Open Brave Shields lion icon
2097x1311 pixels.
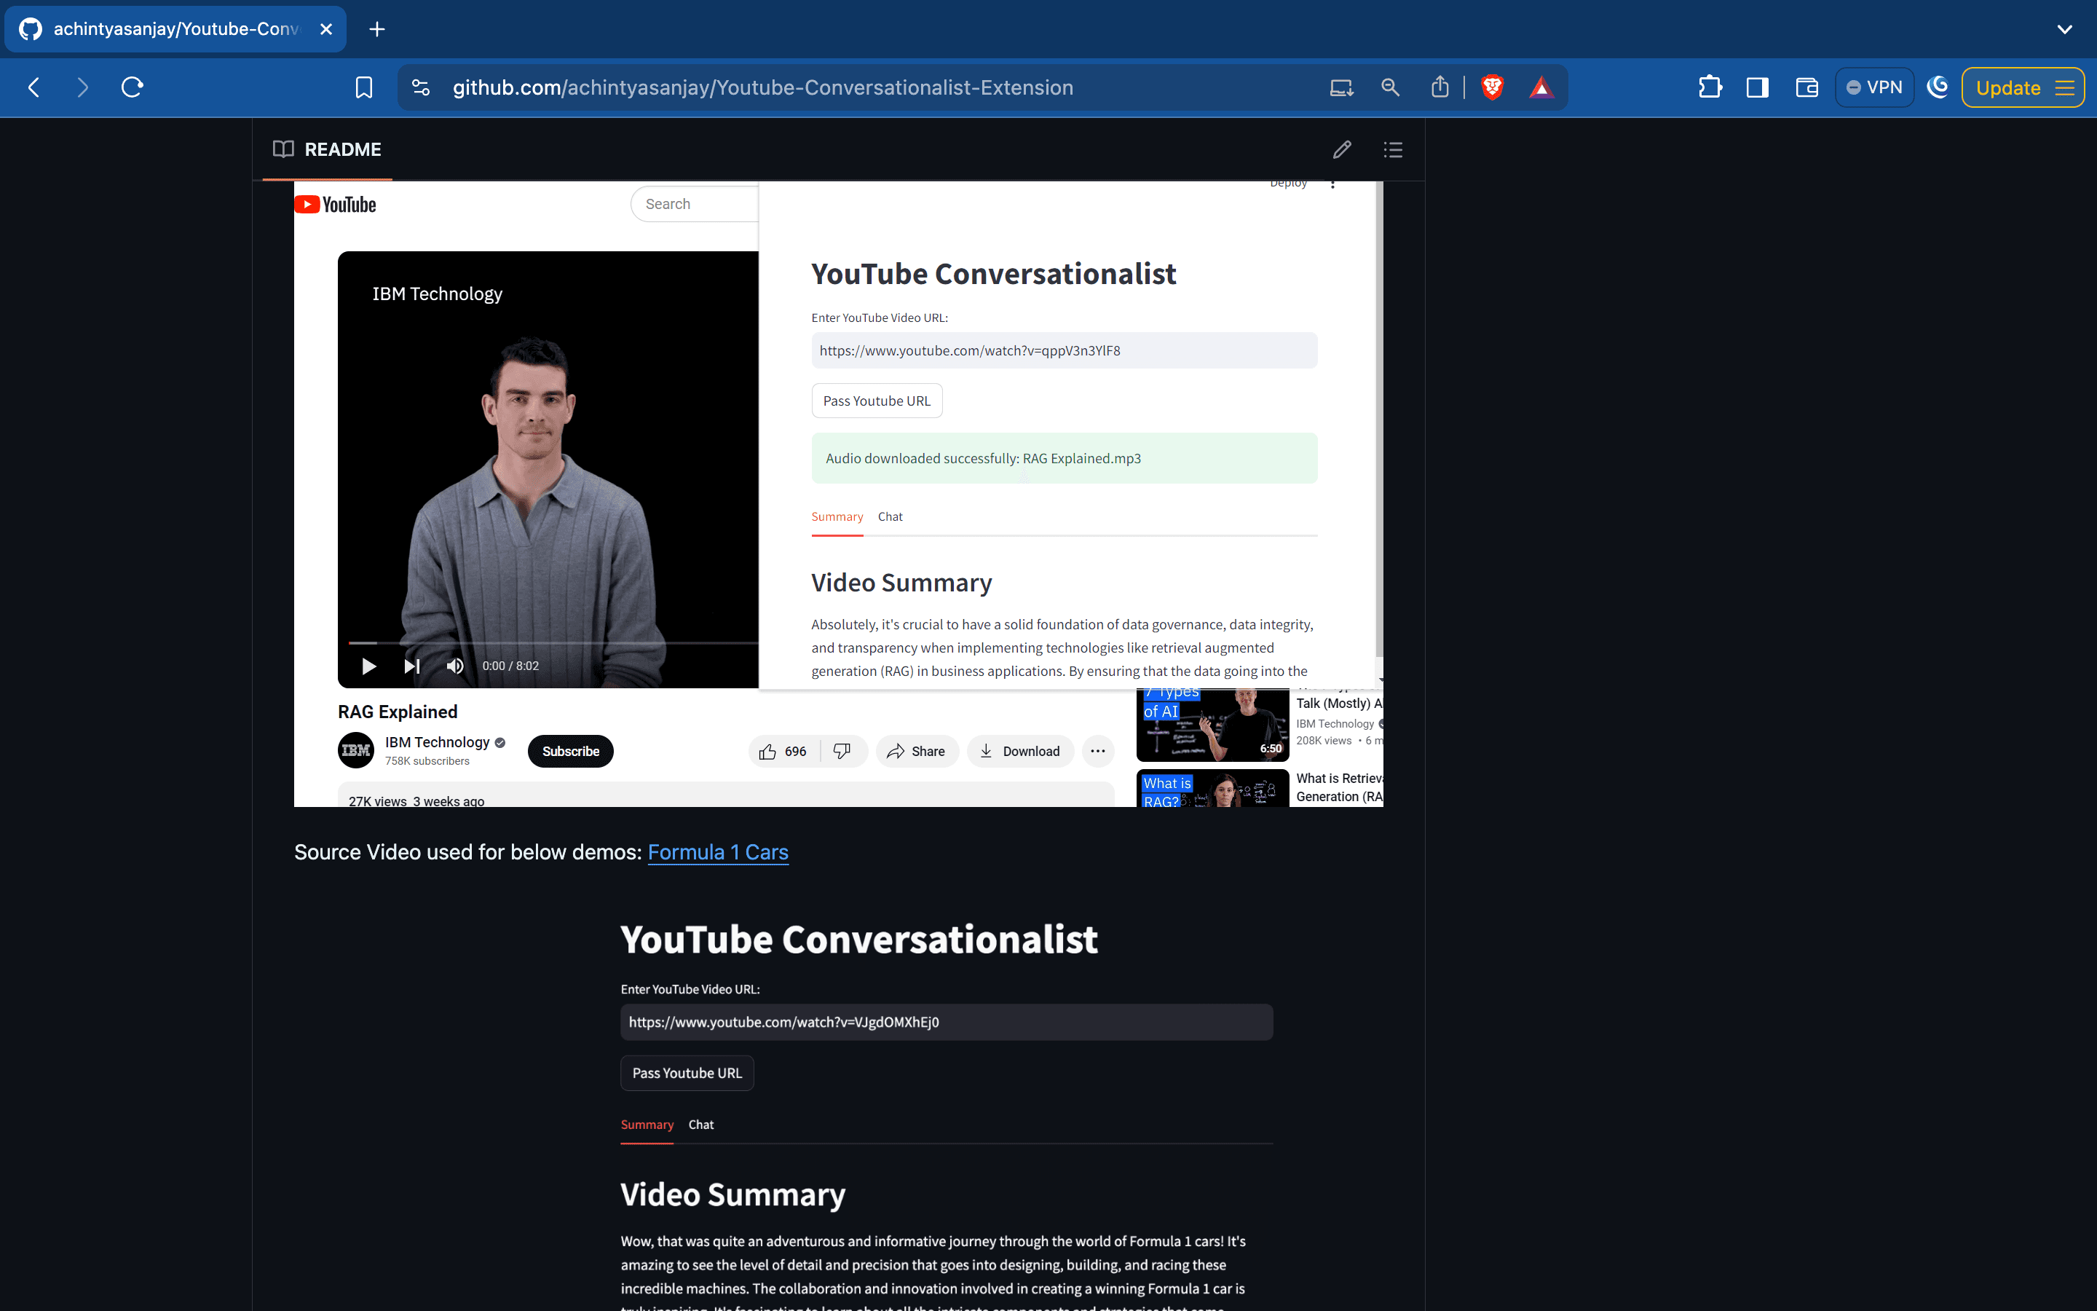[x=1492, y=87]
